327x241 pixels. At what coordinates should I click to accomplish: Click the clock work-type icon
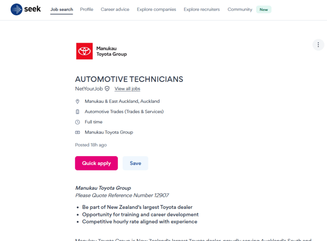77,122
